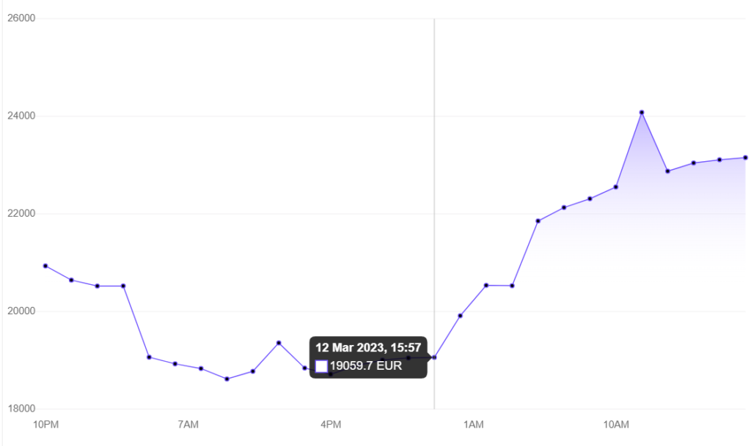
Task: Click the lowest data point on the chart
Action: pos(227,379)
